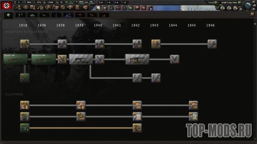
Task: Select Support Weapons I tech in 1918
Action: point(25,44)
